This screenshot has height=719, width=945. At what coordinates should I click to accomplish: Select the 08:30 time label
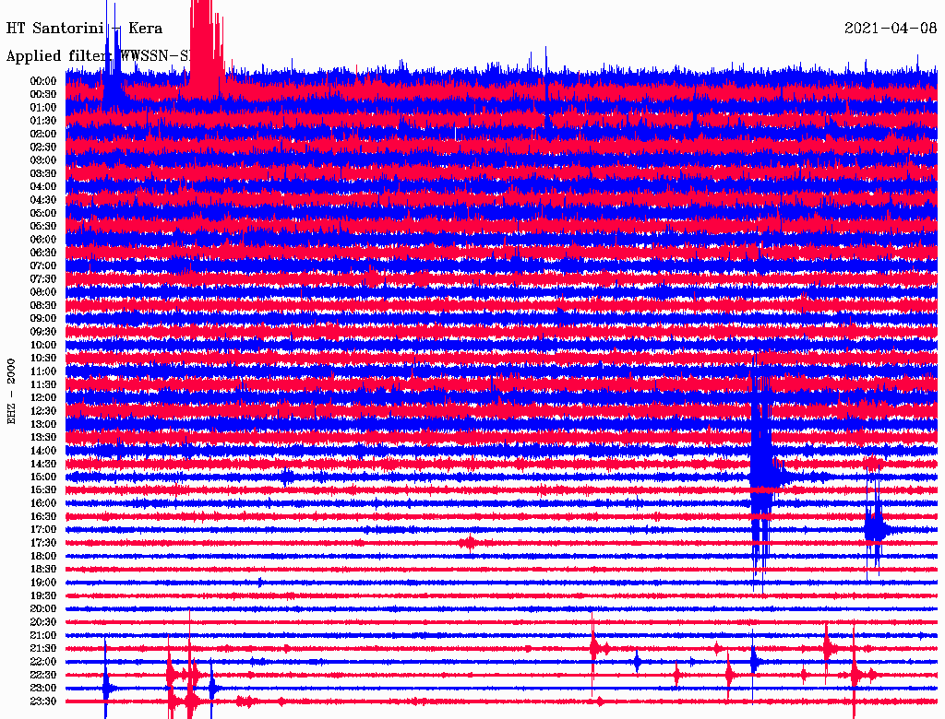pyautogui.click(x=43, y=306)
